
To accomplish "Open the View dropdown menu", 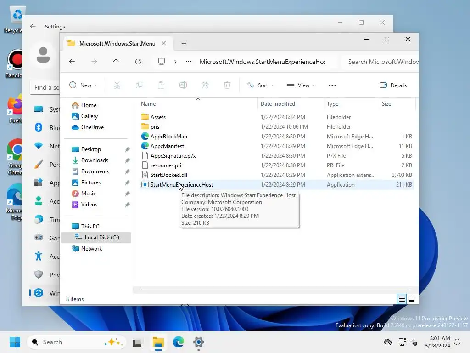I will [301, 85].
